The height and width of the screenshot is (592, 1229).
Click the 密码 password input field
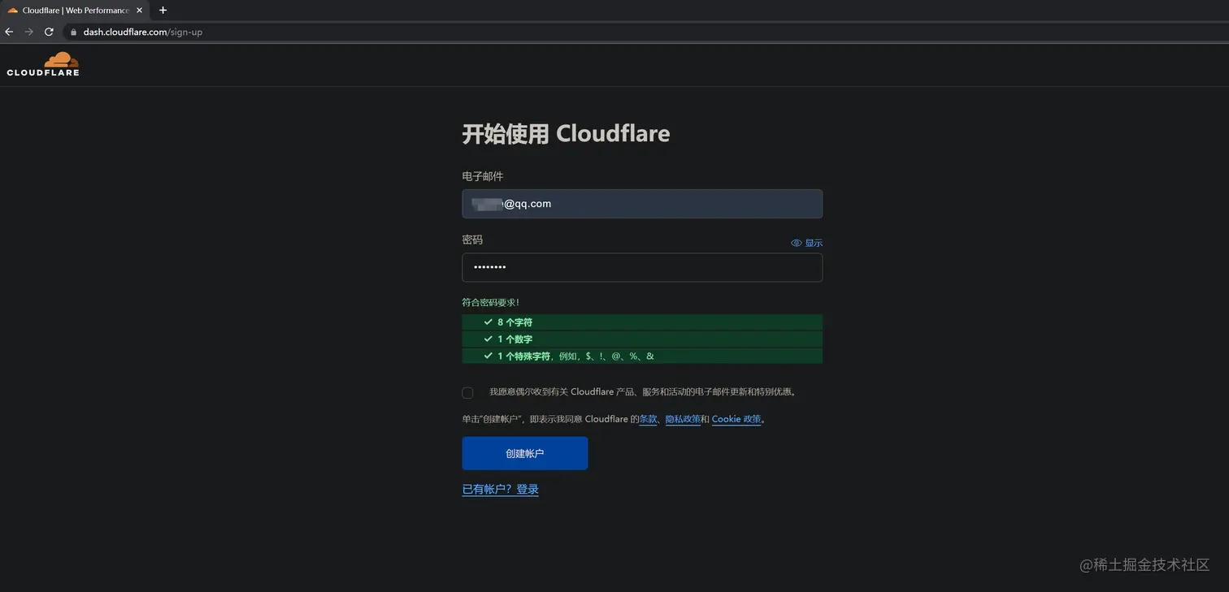[x=642, y=267]
